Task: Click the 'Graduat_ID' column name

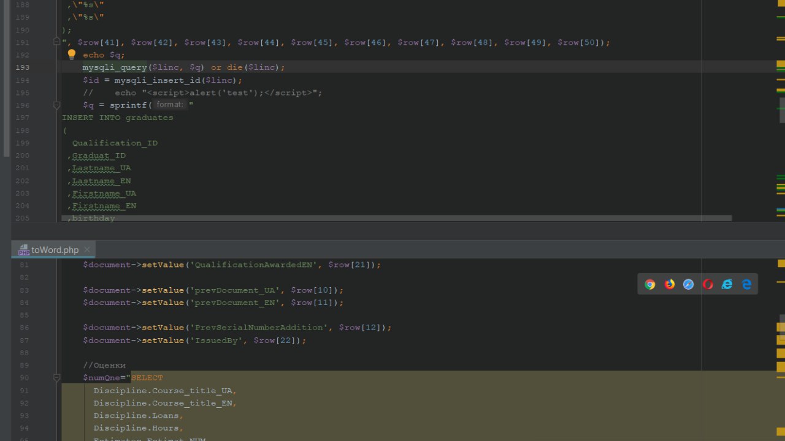Action: (99, 156)
